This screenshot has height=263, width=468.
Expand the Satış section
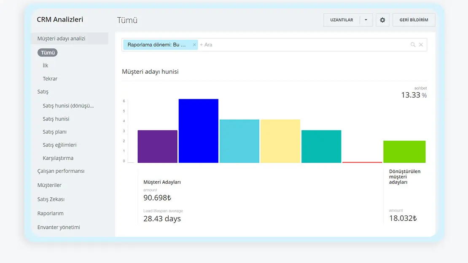click(x=43, y=92)
